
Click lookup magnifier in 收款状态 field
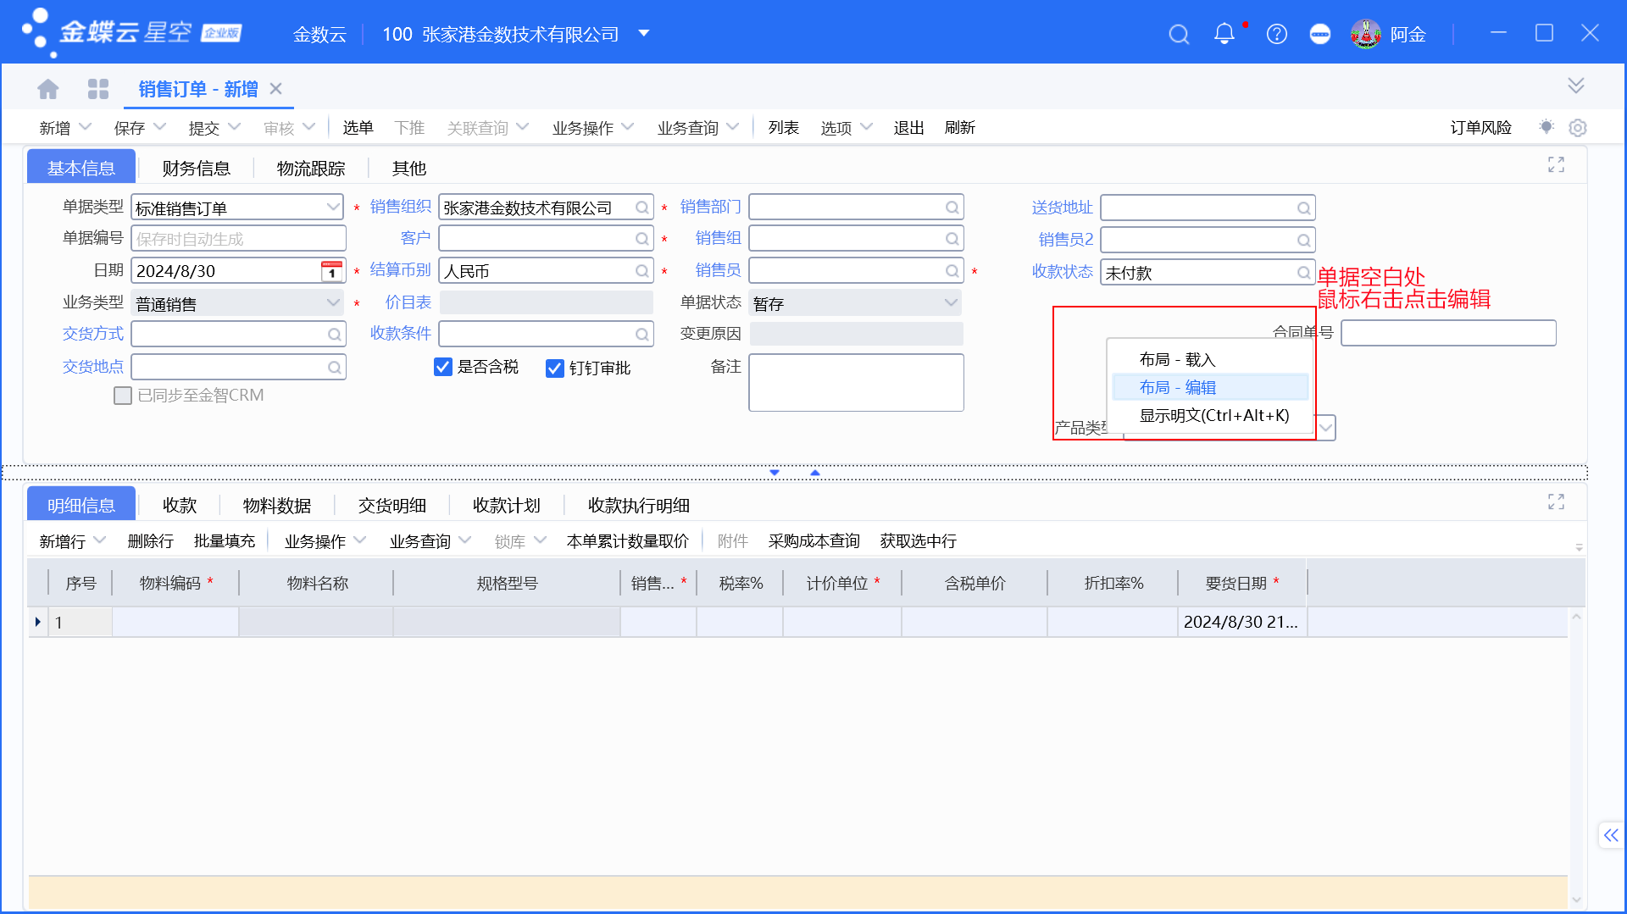pyautogui.click(x=1304, y=273)
